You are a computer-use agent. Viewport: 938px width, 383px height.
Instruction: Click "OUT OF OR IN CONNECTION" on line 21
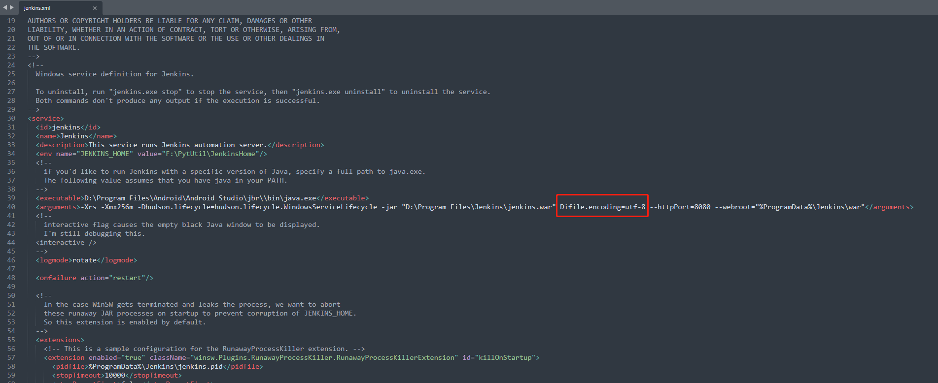[176, 38]
